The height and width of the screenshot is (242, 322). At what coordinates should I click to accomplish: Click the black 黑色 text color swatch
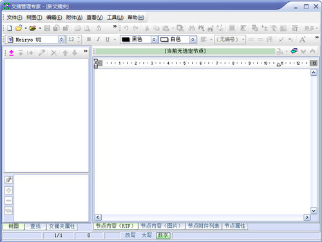[126, 40]
